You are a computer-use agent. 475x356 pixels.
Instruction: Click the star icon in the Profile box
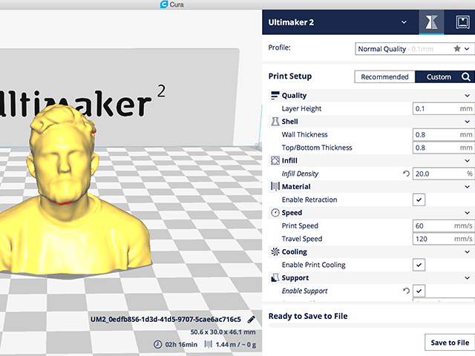click(457, 48)
